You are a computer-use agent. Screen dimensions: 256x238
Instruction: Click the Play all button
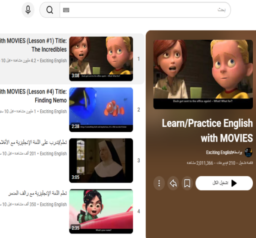224,183
